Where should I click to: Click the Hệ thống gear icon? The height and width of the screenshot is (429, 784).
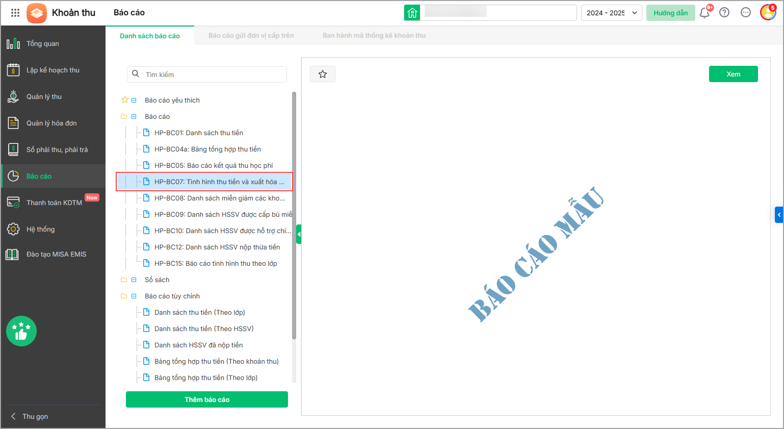(x=13, y=229)
